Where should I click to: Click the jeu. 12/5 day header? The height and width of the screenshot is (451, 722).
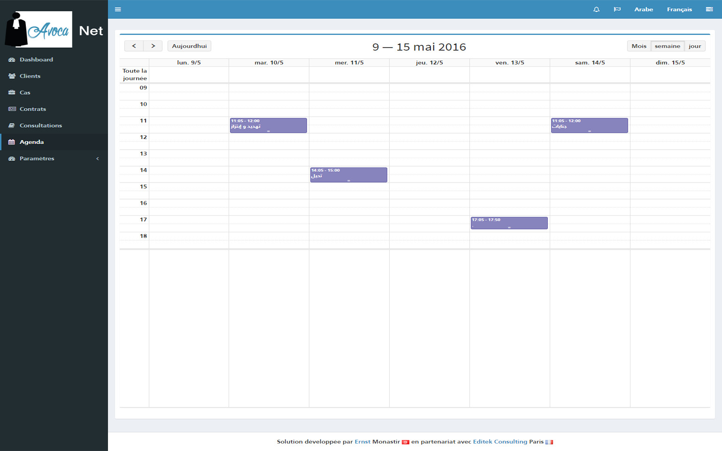point(430,62)
